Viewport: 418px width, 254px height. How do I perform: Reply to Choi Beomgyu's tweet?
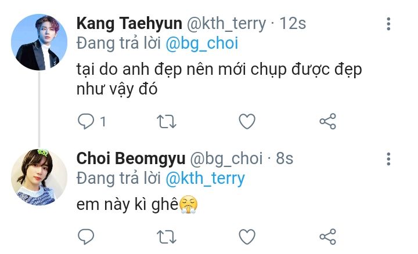point(86,236)
